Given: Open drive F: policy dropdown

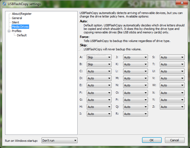Looking at the screenshot, I should pyautogui.click(x=99, y=93).
